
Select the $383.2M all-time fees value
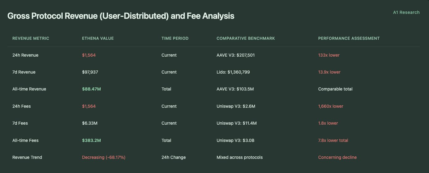tap(91, 140)
